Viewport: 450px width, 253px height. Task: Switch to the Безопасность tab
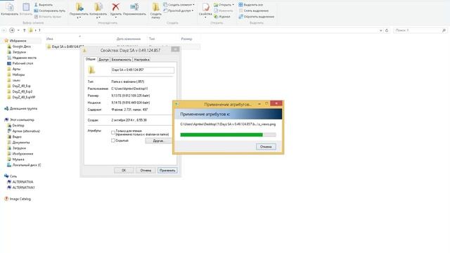[x=121, y=60]
